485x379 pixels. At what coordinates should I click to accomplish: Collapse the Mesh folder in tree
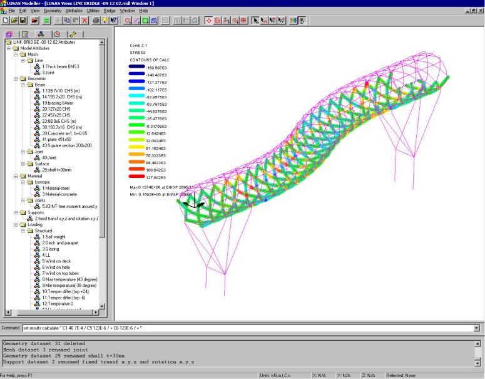(x=15, y=55)
